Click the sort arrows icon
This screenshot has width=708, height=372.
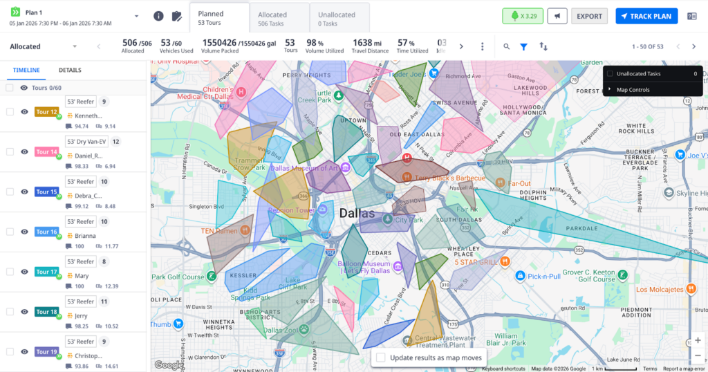pyautogui.click(x=543, y=46)
